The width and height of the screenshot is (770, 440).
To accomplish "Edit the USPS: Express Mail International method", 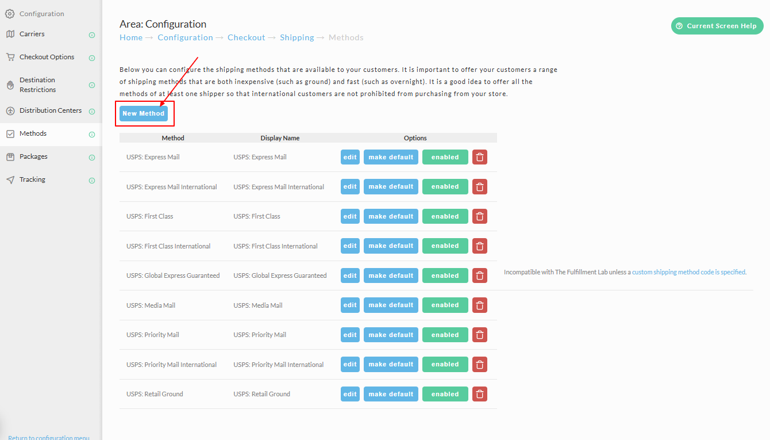I will pos(350,186).
